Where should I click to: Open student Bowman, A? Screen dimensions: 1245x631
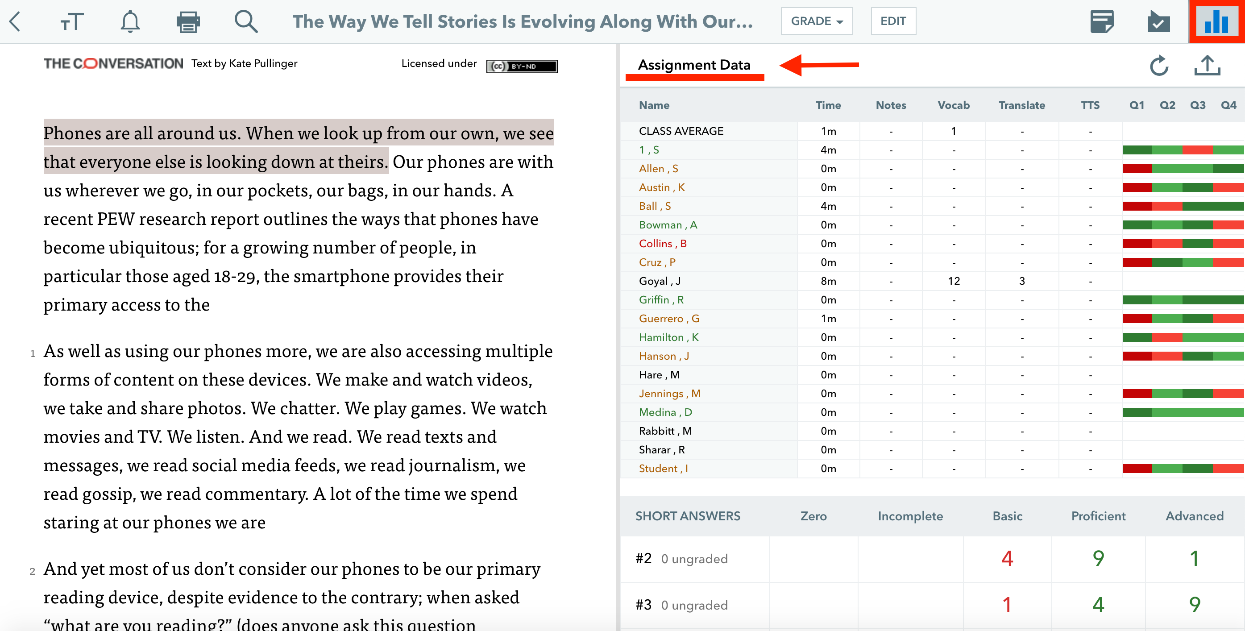coord(668,225)
